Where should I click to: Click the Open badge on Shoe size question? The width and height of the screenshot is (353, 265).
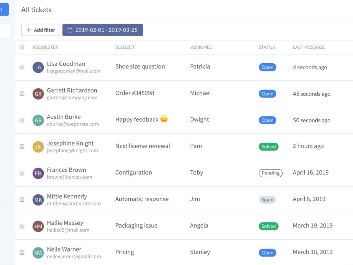(x=268, y=67)
